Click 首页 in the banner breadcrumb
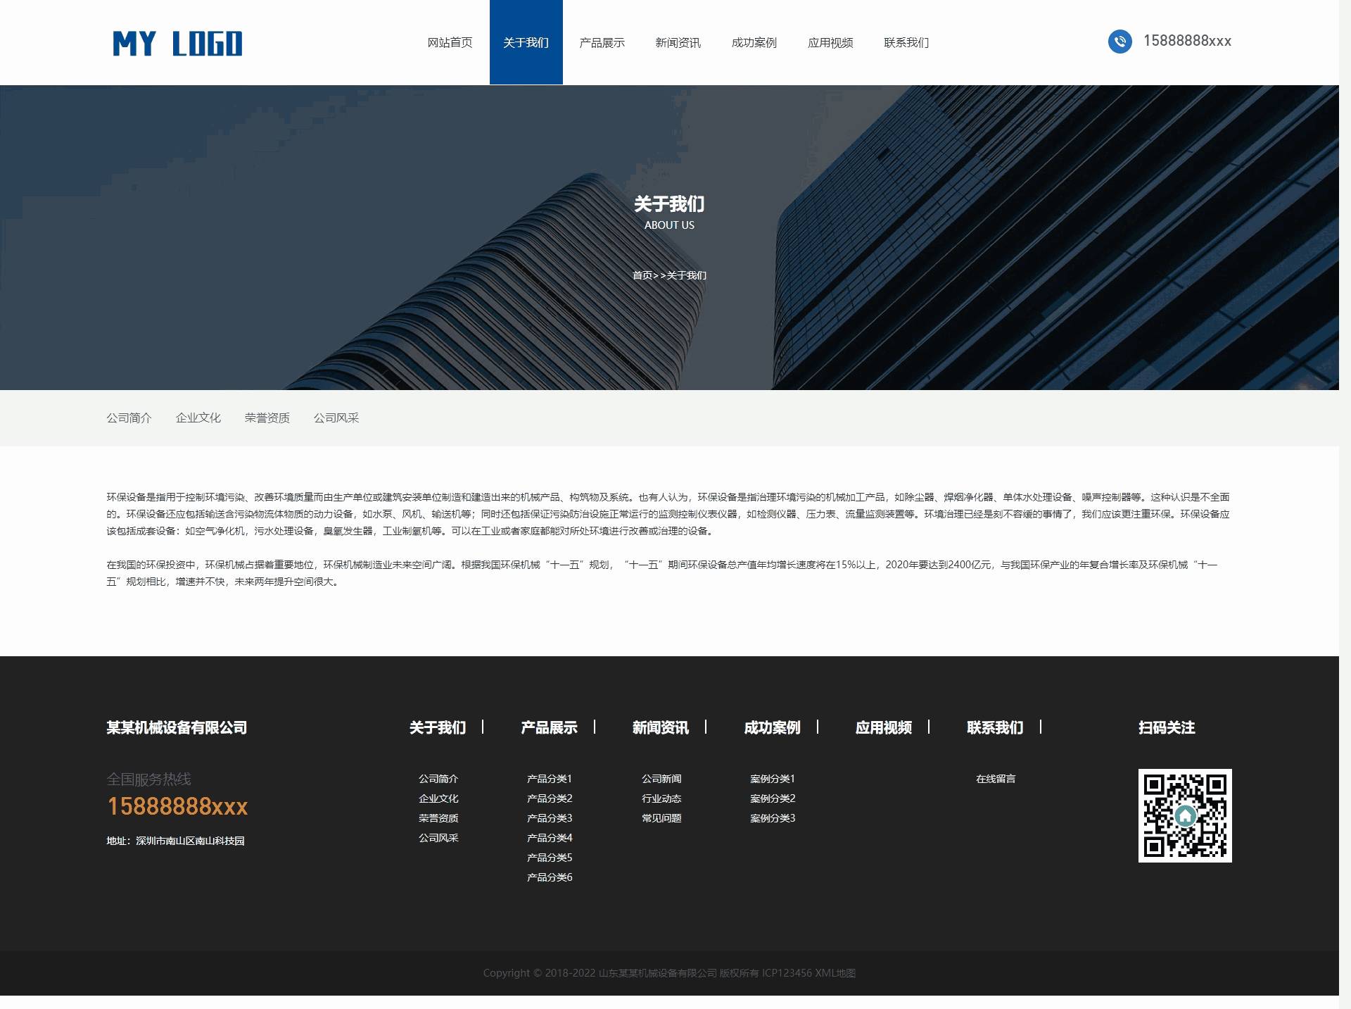 click(x=642, y=275)
